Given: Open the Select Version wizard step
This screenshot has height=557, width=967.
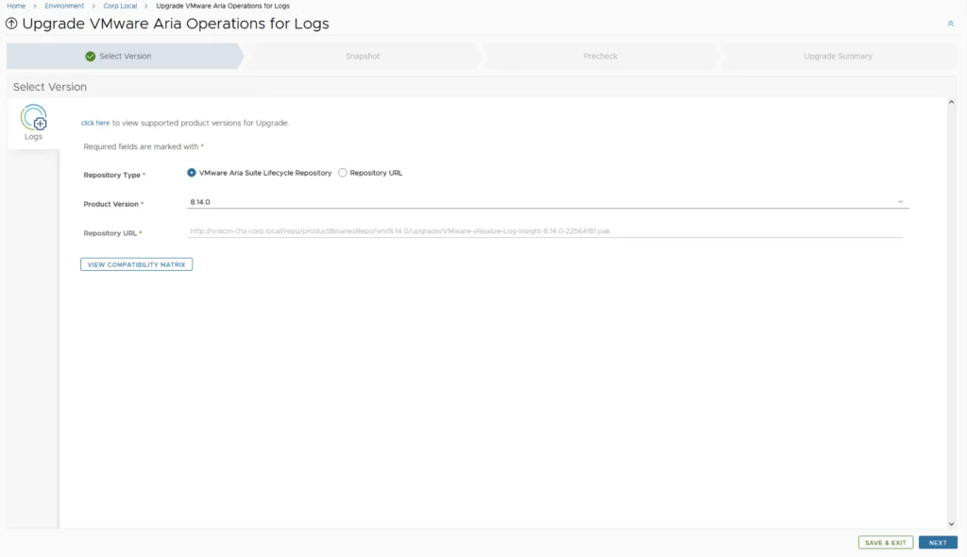Looking at the screenshot, I should tap(126, 56).
